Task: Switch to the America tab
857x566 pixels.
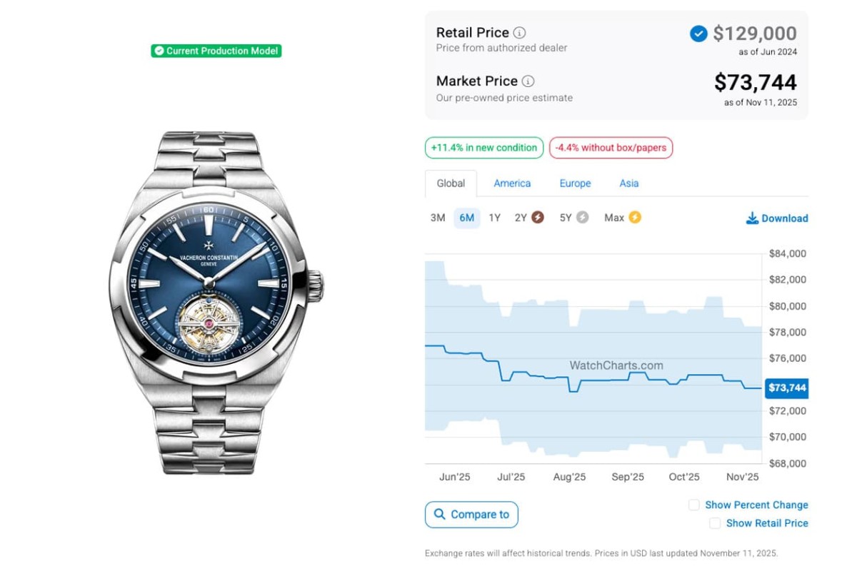Action: (512, 183)
